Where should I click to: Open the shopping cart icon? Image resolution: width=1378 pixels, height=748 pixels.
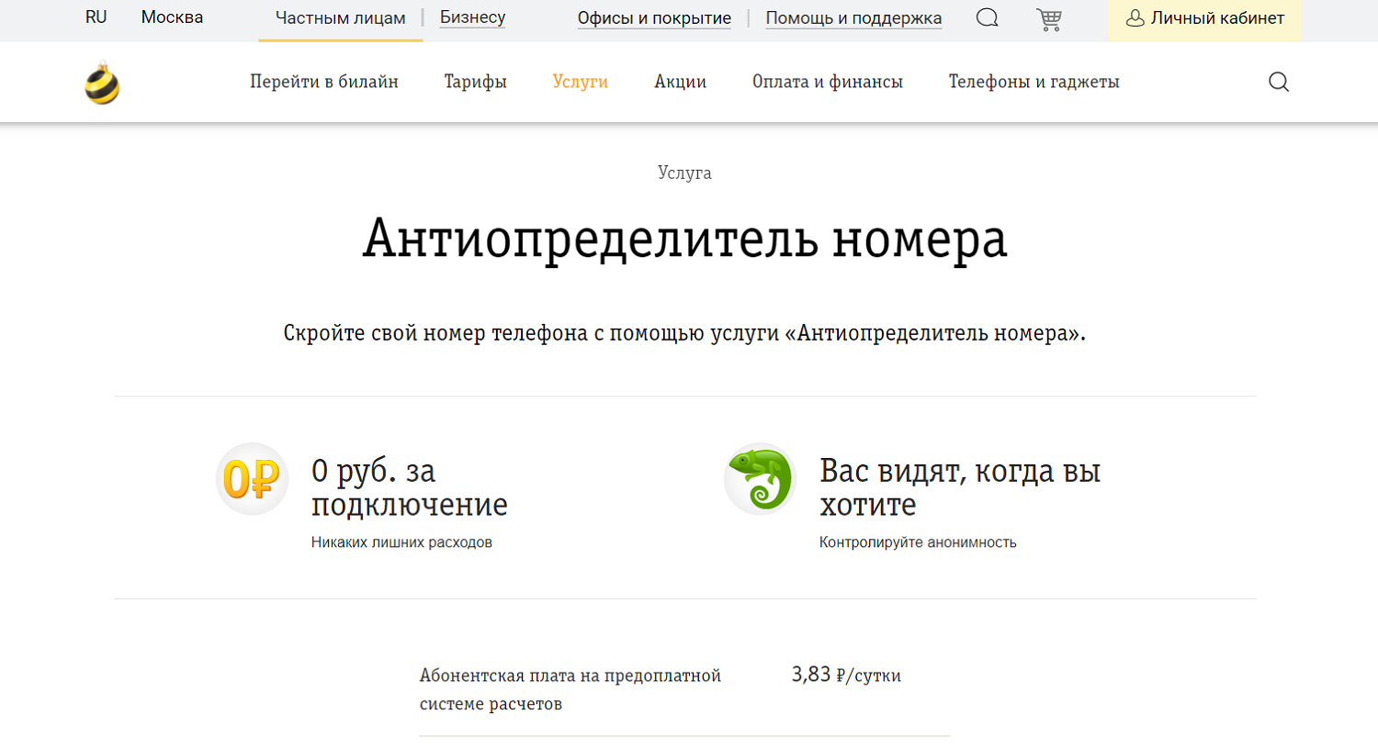point(1048,19)
